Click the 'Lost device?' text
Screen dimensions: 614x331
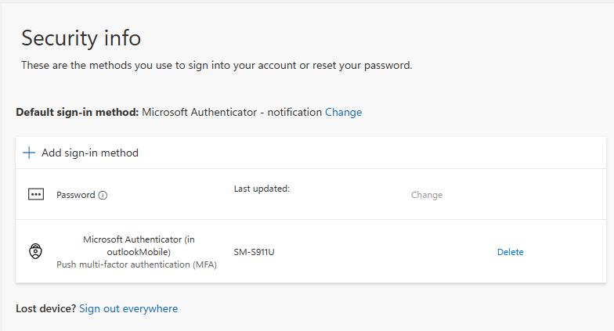pos(45,308)
